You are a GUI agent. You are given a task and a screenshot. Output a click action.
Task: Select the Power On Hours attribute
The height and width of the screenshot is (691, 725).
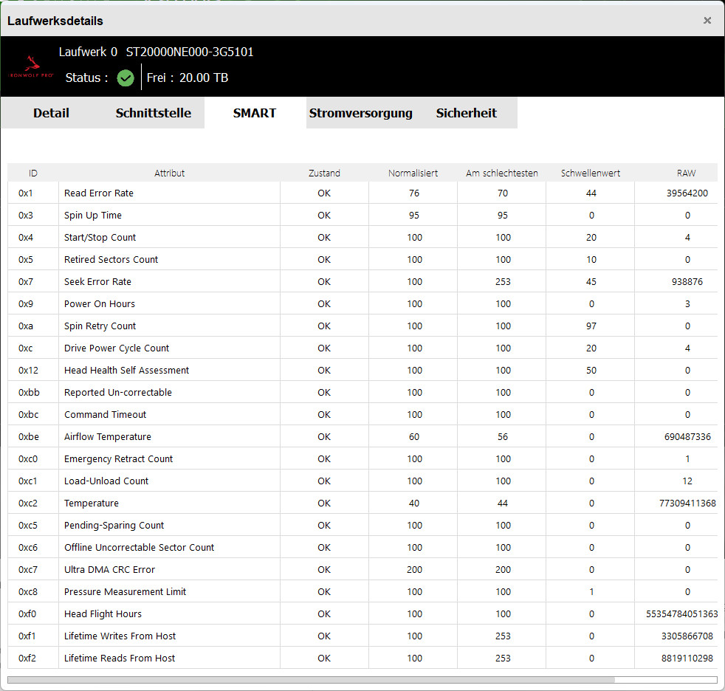pos(100,304)
